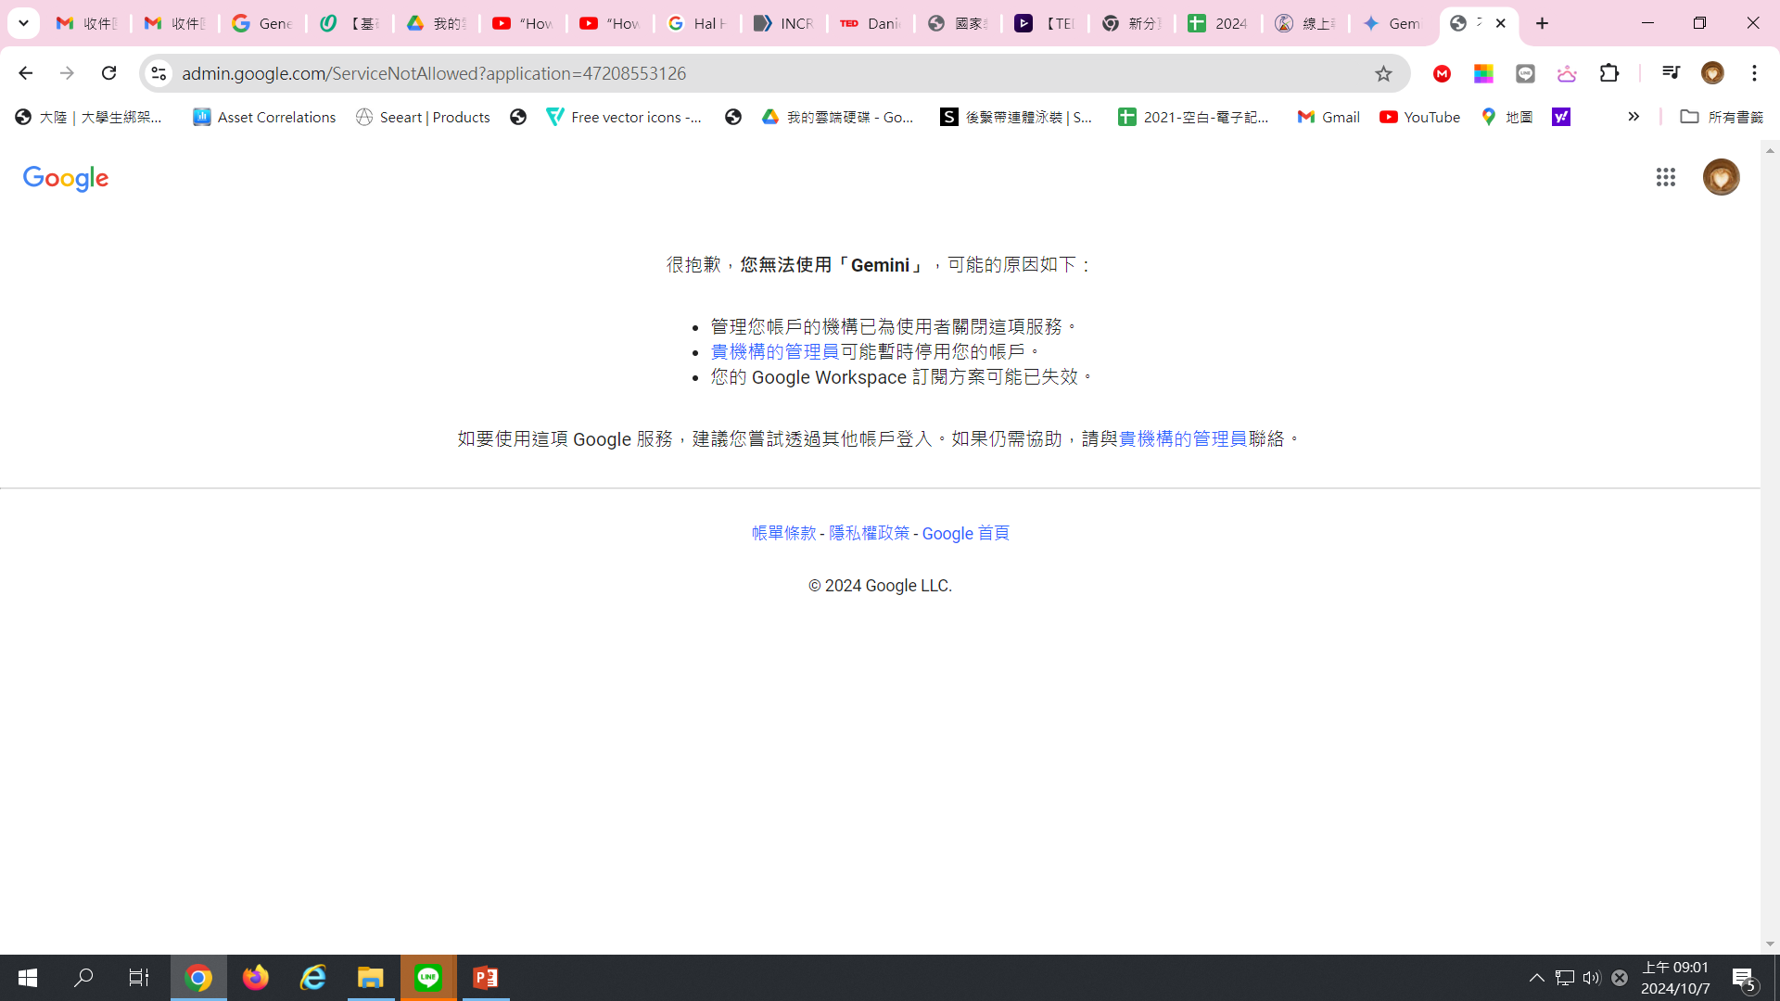The width and height of the screenshot is (1780, 1001).
Task: Open Windows taskbar search
Action: pyautogui.click(x=83, y=978)
